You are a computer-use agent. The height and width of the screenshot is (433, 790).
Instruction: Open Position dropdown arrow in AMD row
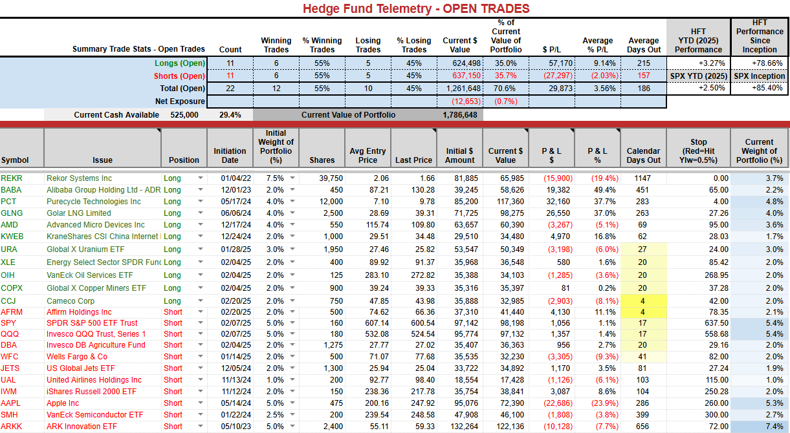[x=200, y=225]
